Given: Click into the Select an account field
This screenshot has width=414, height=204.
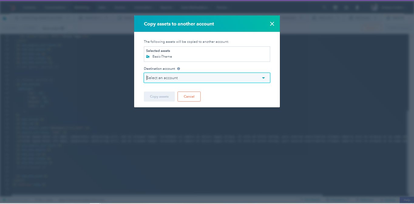Looking at the screenshot, I should [200, 78].
